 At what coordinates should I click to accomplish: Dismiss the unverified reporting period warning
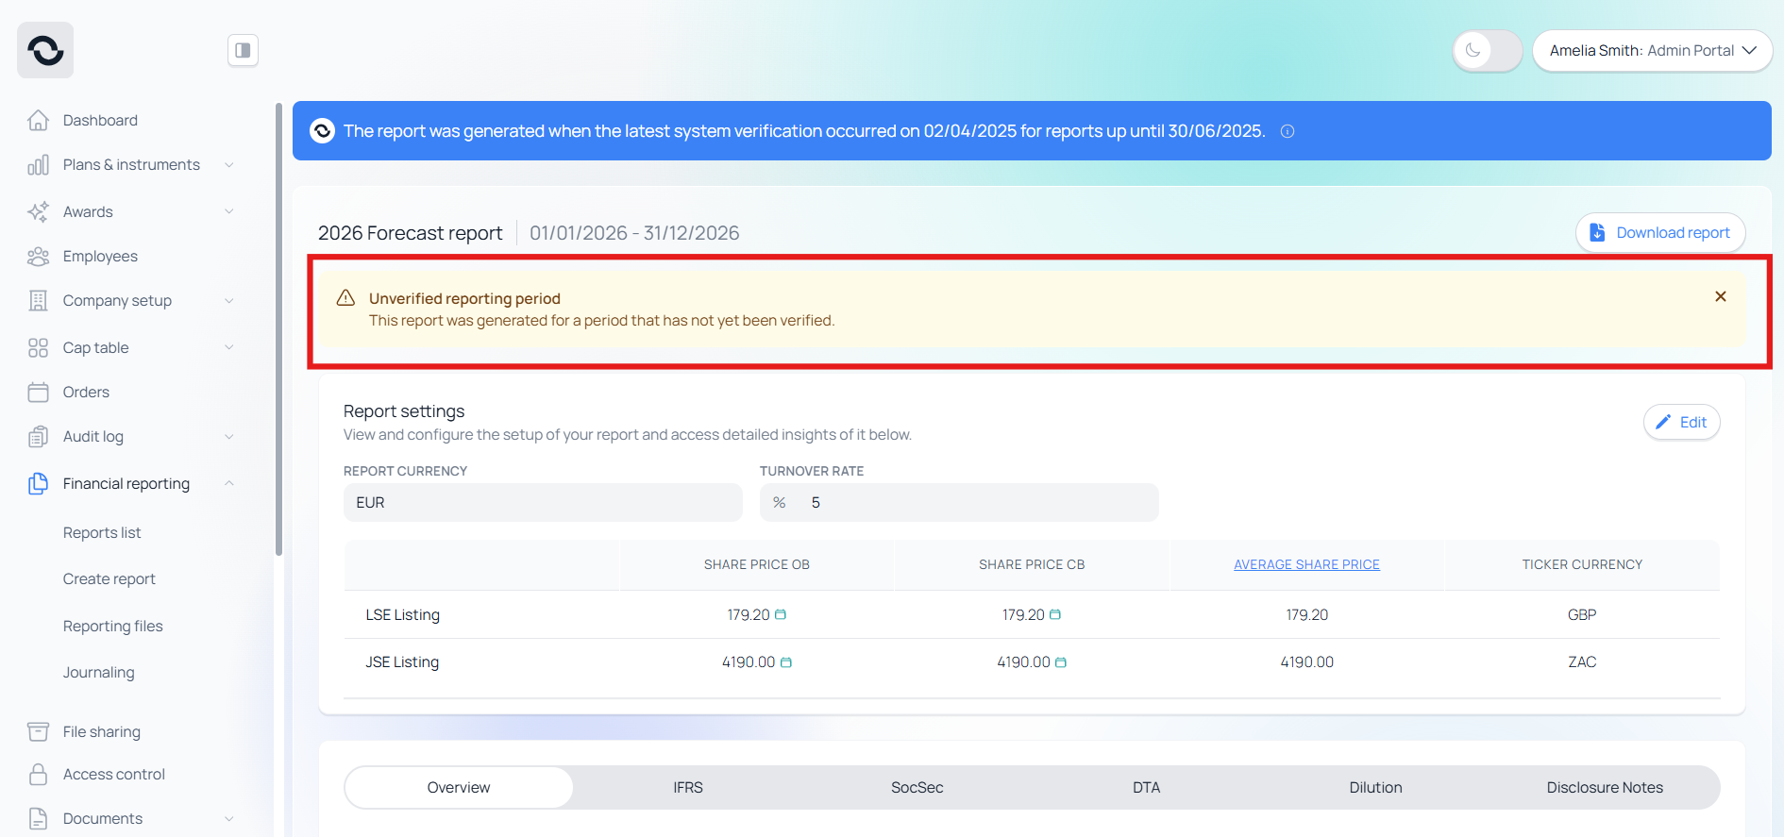click(1721, 296)
